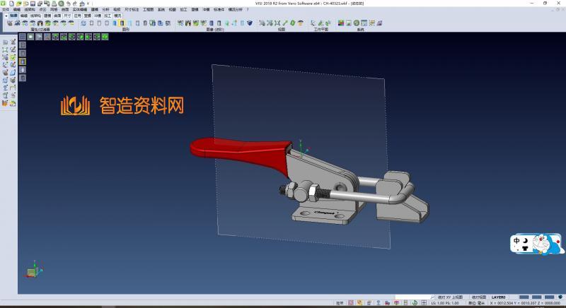Open the quick access toolbar customize dropdown

pos(88,4)
